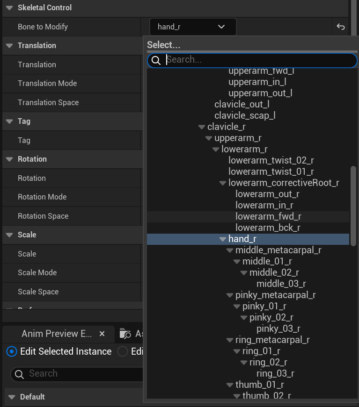Image resolution: width=359 pixels, height=407 pixels.
Task: Select the Edit Selected Instance radio button
Action: pyautogui.click(x=12, y=351)
